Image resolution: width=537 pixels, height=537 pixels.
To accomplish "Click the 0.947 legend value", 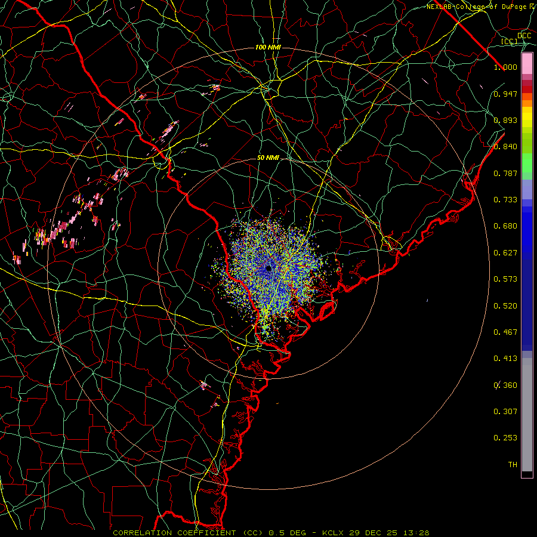I will (505, 94).
